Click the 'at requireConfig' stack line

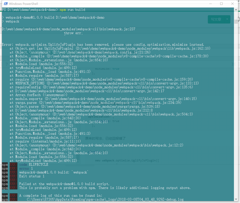[101, 87]
